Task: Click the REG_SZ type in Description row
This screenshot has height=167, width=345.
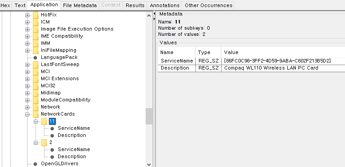Action: [x=209, y=68]
